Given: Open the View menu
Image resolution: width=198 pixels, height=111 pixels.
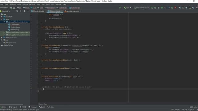Looking at the screenshot, I should [6, 4].
